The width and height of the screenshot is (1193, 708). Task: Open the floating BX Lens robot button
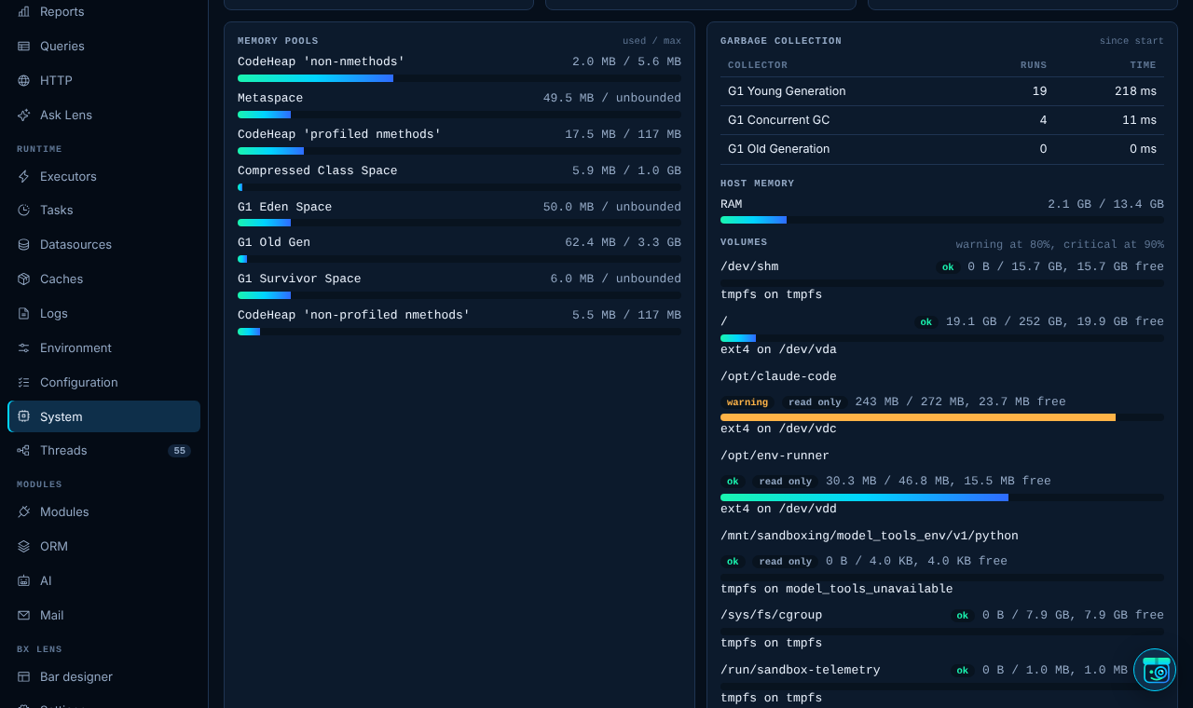point(1155,670)
